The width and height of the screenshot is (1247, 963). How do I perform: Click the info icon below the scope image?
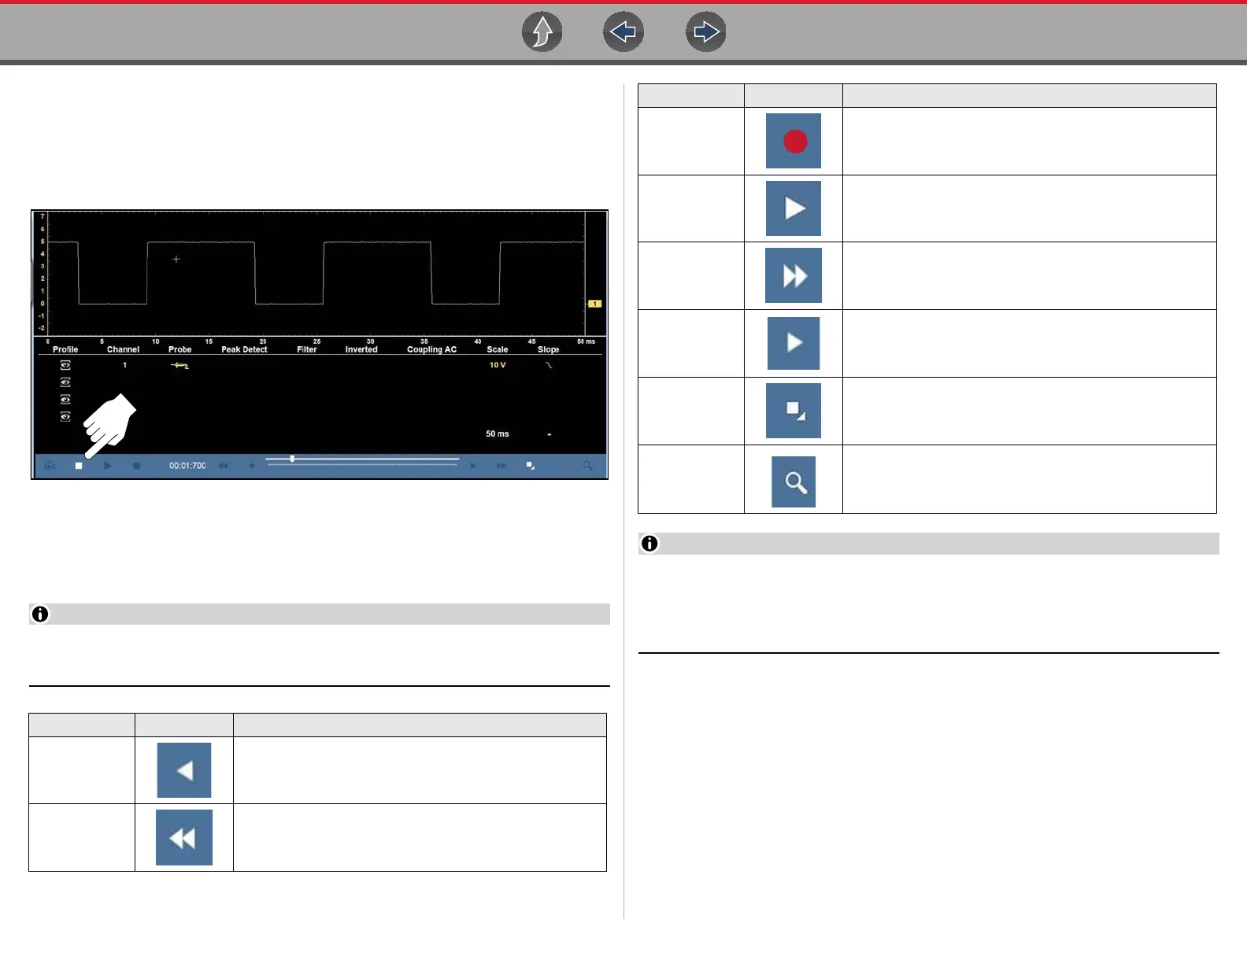[40, 614]
